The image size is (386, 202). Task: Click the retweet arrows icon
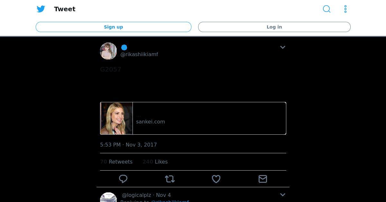[x=170, y=179]
